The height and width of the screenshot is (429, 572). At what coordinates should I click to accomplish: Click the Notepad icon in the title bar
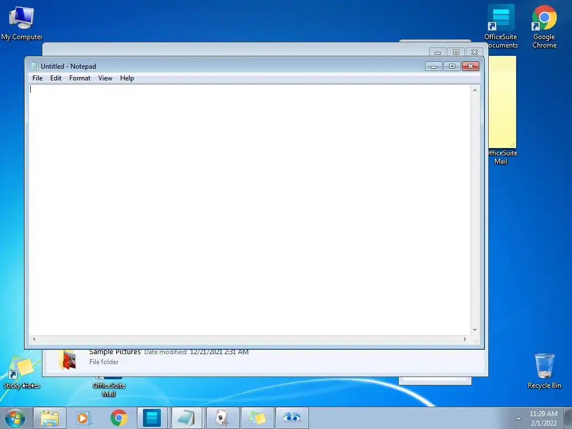pos(35,66)
